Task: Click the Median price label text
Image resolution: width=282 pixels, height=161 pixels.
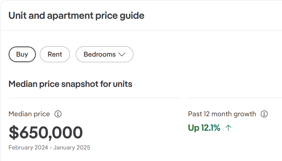Action: 29,114
